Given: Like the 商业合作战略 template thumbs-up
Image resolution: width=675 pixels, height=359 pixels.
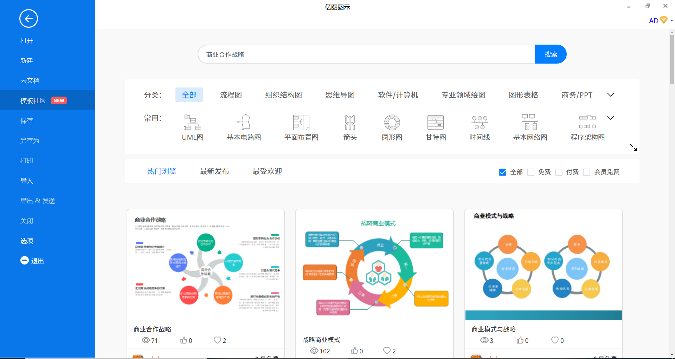Looking at the screenshot, I should pos(184,340).
